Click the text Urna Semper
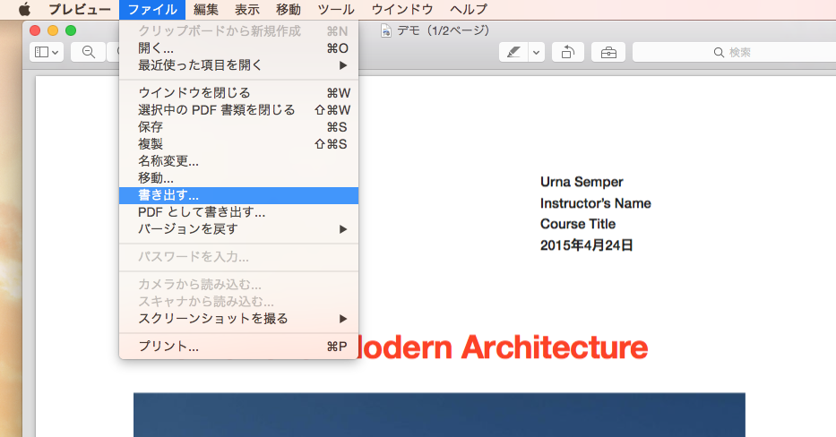Viewport: 836px width, 437px height. [x=582, y=182]
